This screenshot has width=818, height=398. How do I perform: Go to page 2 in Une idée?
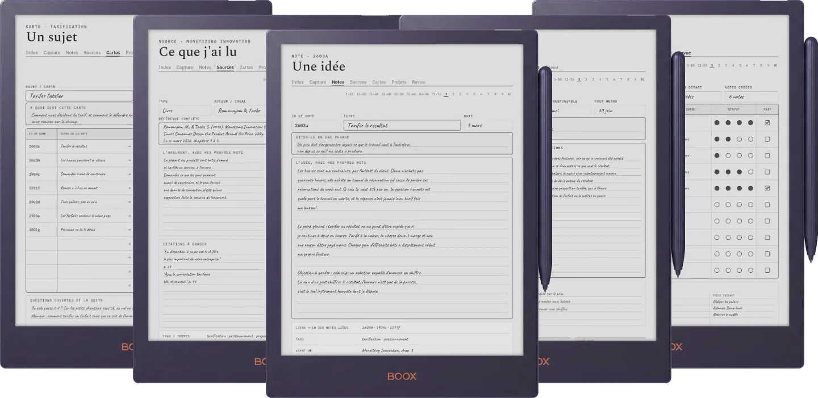(453, 94)
